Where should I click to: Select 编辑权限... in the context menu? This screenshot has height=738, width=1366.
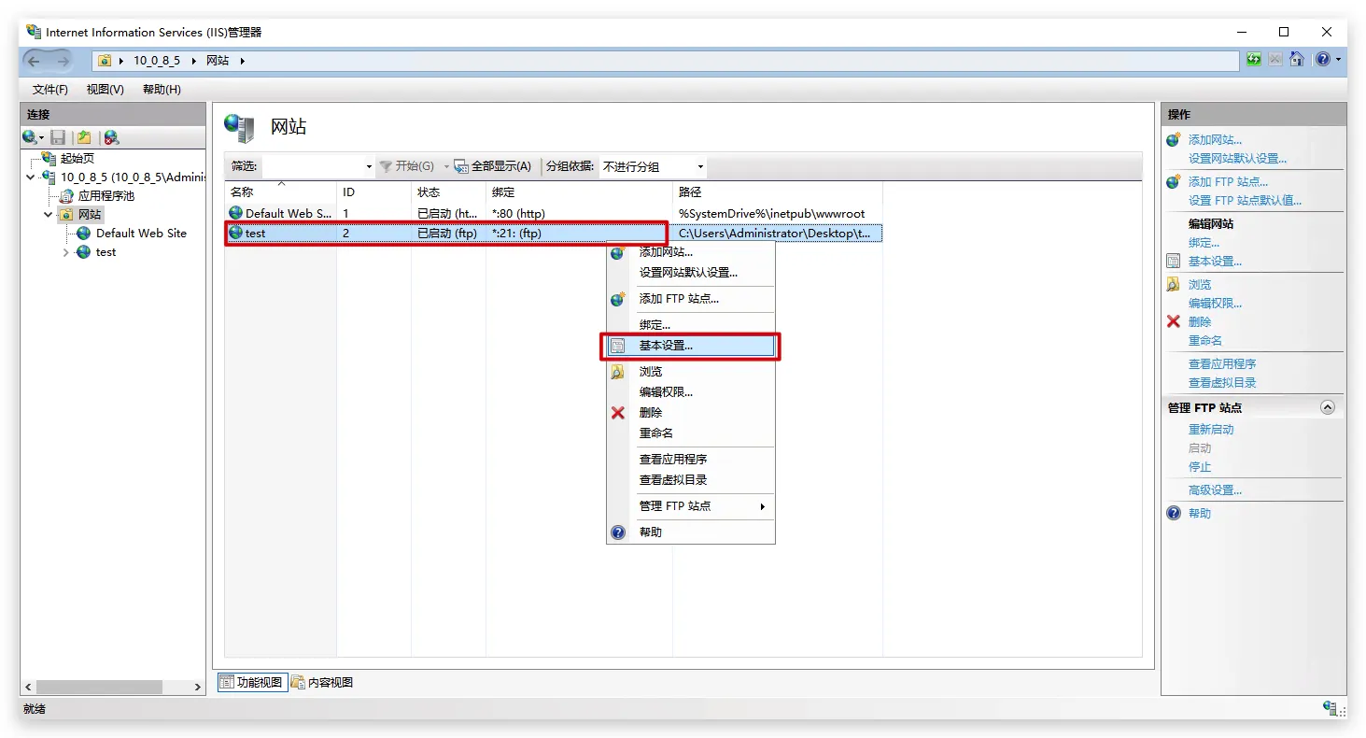pyautogui.click(x=691, y=392)
